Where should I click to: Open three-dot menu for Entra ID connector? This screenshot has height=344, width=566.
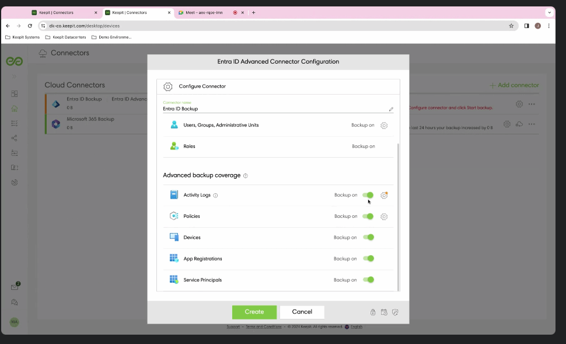(x=532, y=104)
